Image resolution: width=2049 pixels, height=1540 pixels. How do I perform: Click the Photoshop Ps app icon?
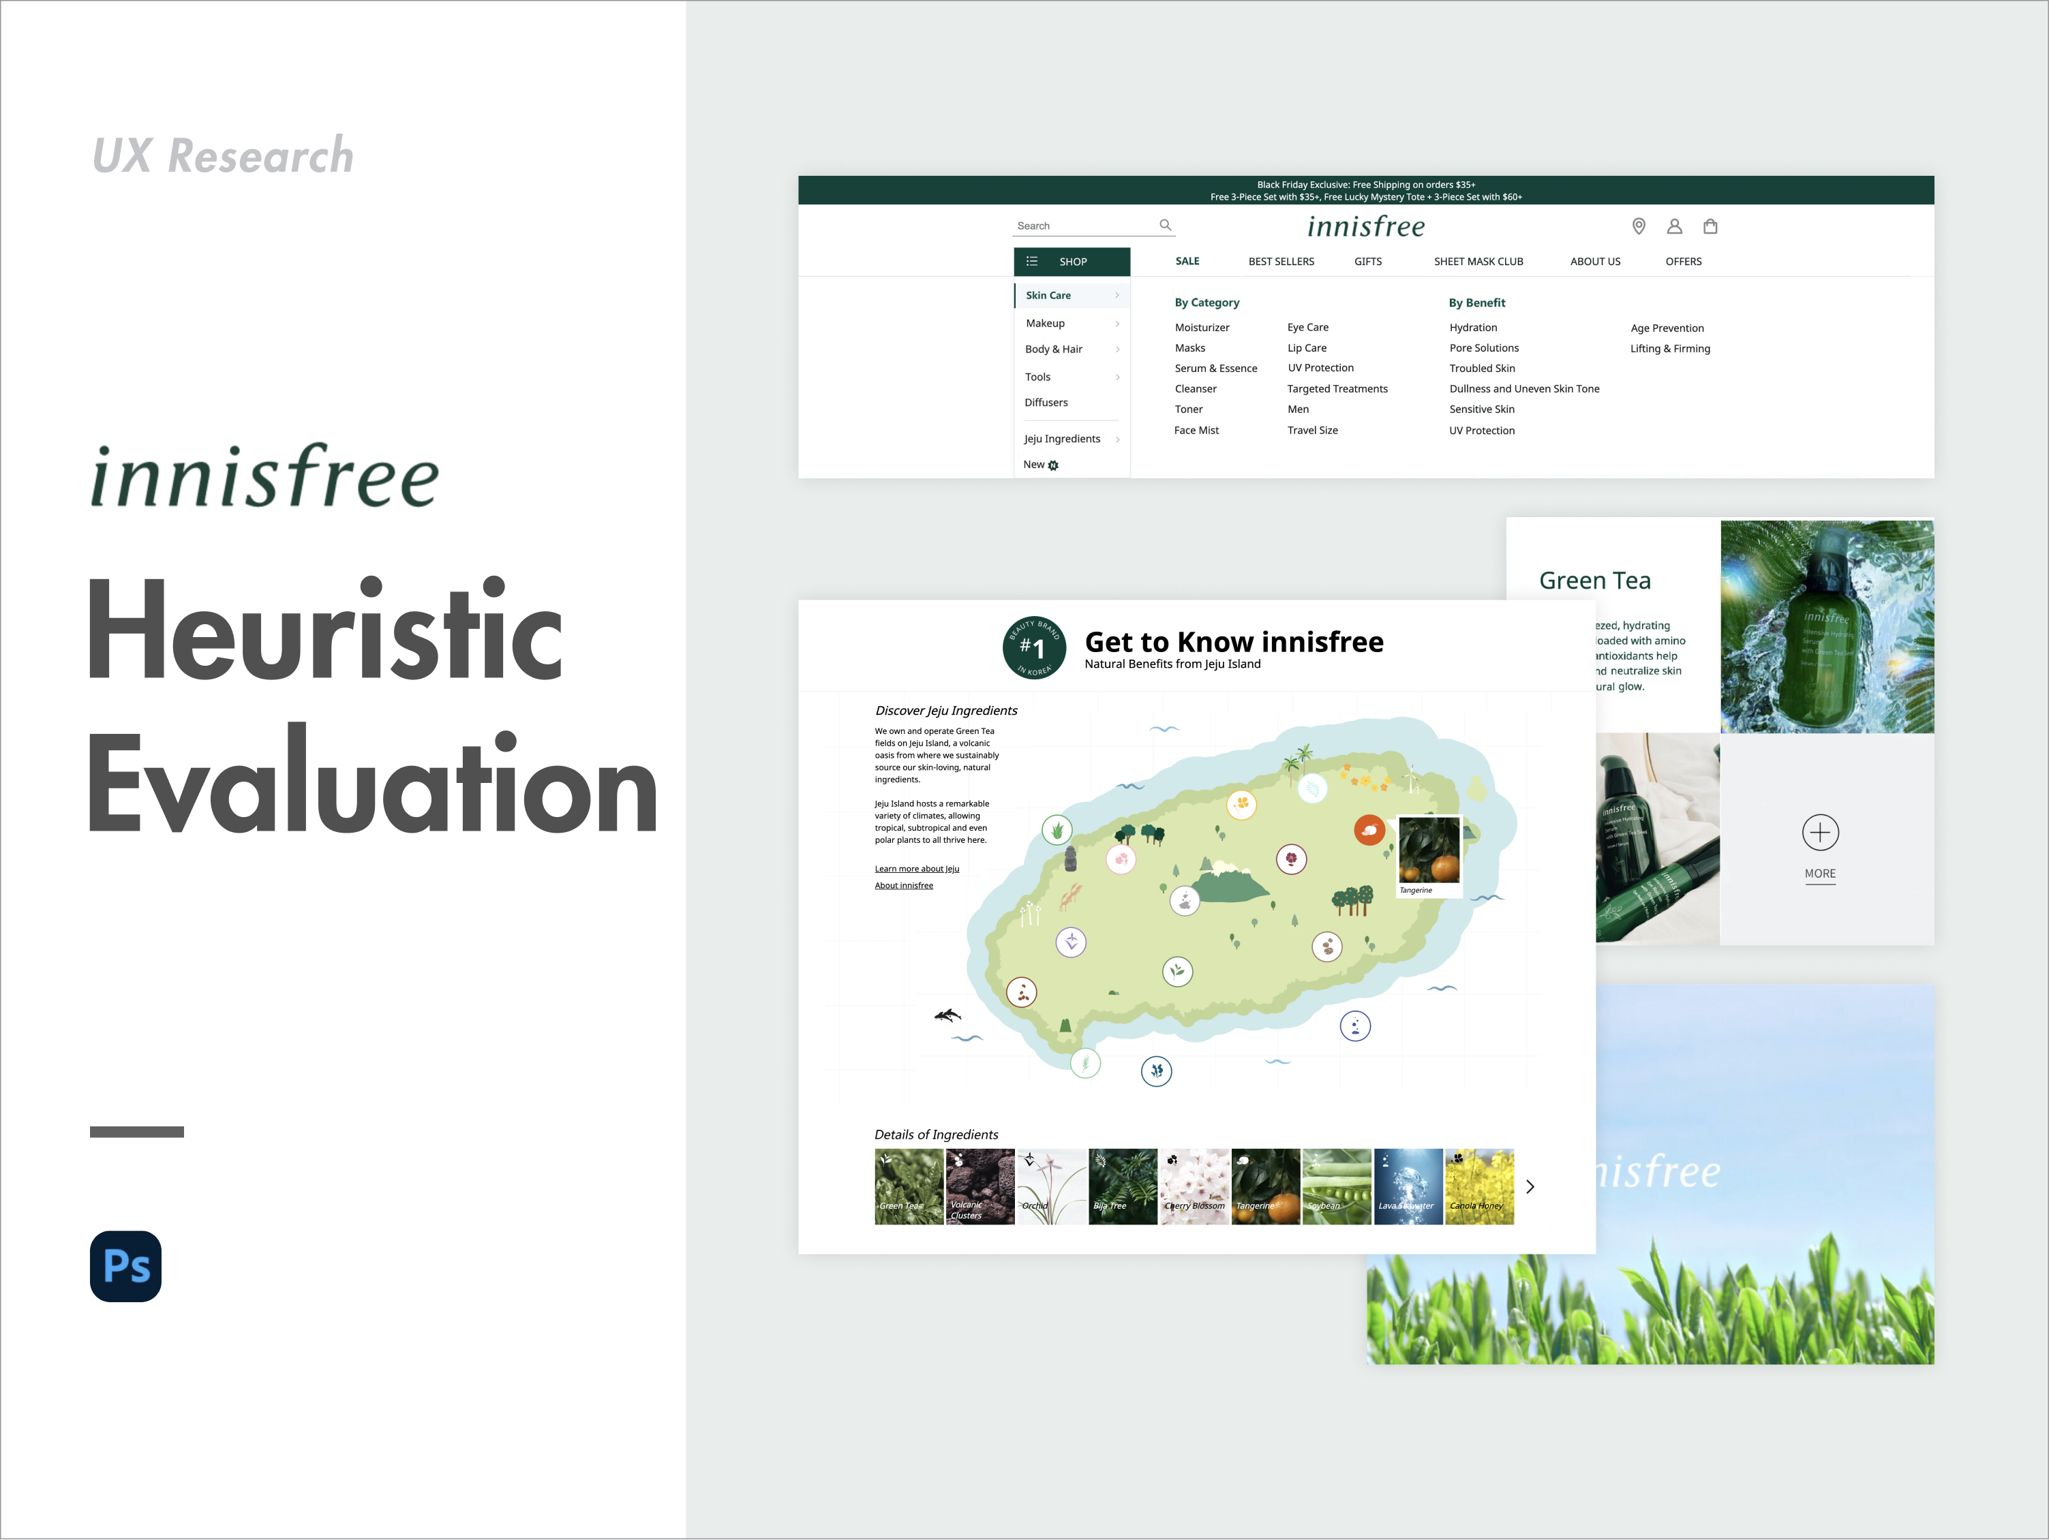click(126, 1266)
